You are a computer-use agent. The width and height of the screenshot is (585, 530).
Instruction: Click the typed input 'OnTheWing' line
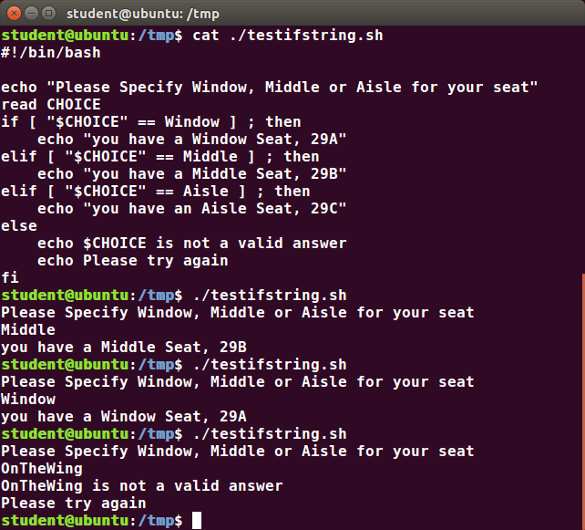tap(42, 468)
